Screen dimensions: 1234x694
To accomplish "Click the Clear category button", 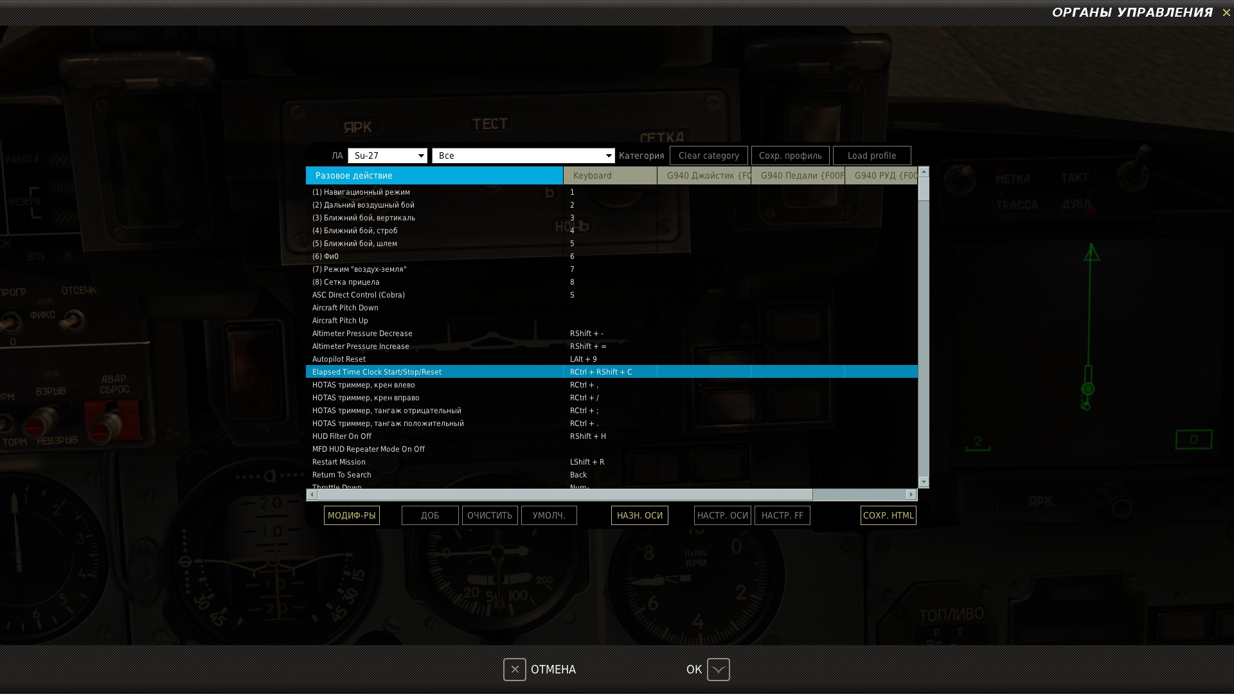I will pyautogui.click(x=709, y=156).
